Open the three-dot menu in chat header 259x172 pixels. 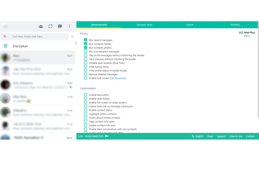point(69,26)
